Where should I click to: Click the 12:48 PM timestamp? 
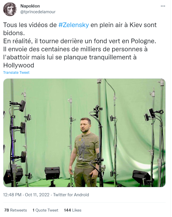[12, 195]
